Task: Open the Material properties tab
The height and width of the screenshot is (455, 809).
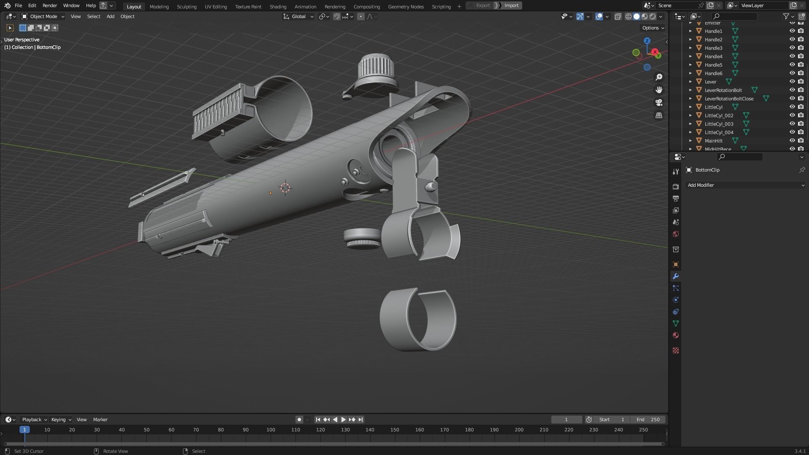Action: (676, 335)
